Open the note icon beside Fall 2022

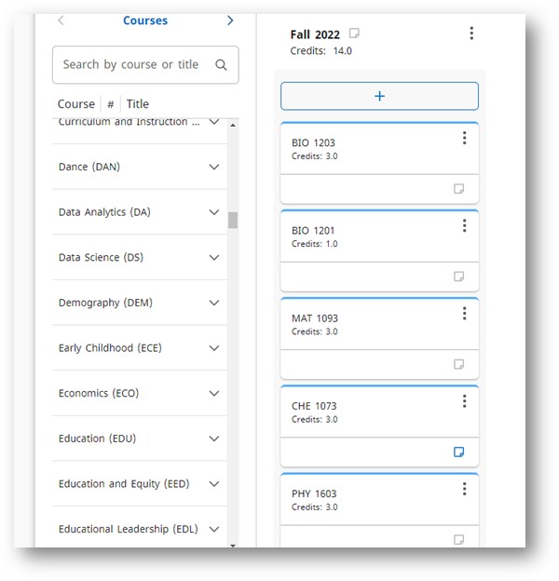(354, 34)
